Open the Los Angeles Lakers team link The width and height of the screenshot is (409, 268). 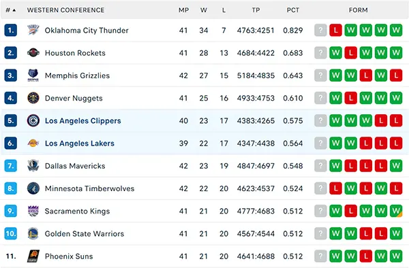click(80, 143)
